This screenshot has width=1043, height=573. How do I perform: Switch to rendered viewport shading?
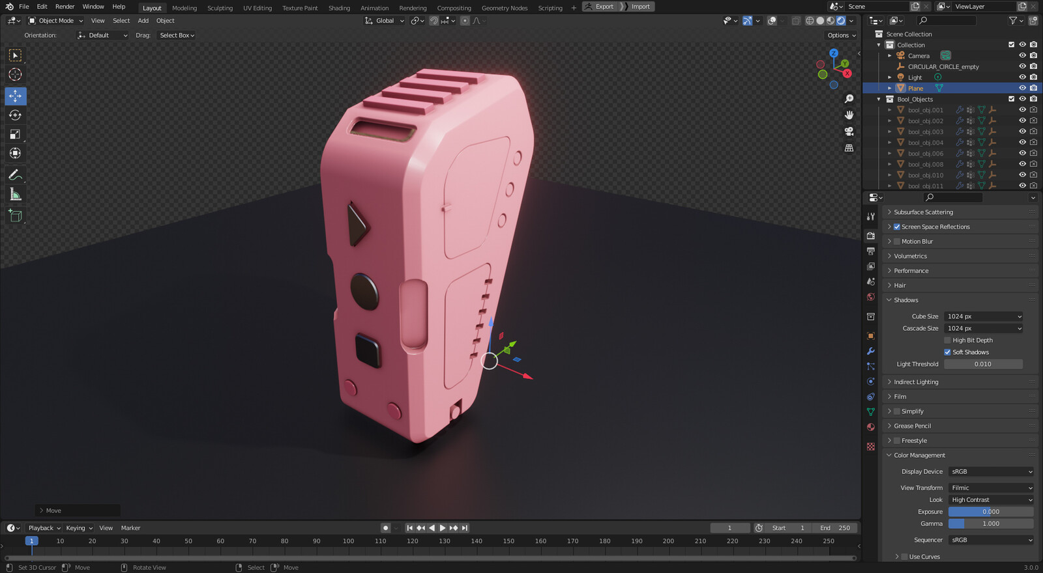point(841,21)
